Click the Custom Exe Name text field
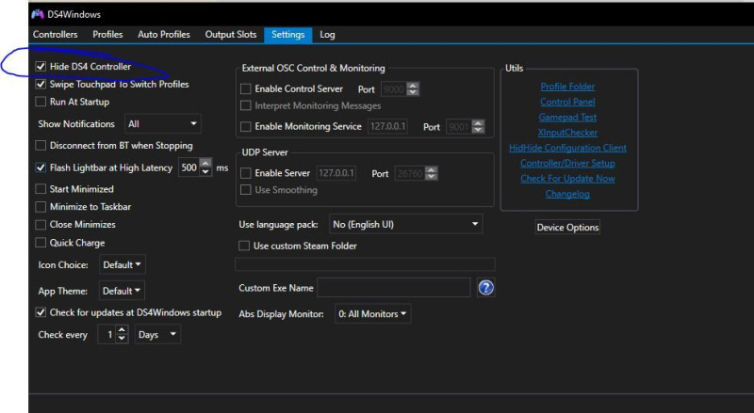754x413 pixels. tap(393, 288)
